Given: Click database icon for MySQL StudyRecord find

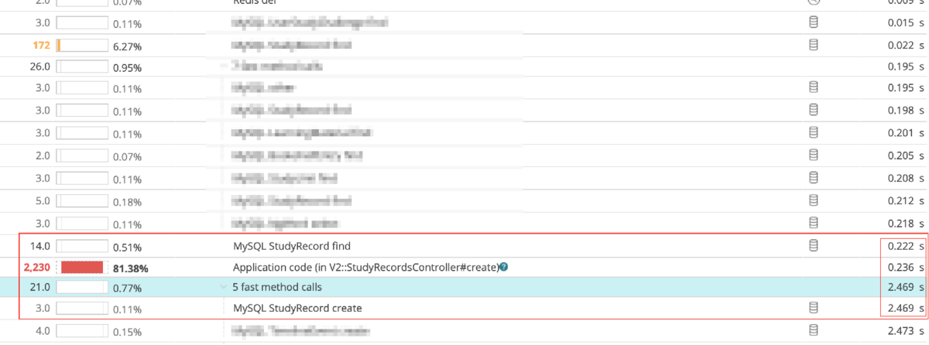Looking at the screenshot, I should tap(813, 246).
